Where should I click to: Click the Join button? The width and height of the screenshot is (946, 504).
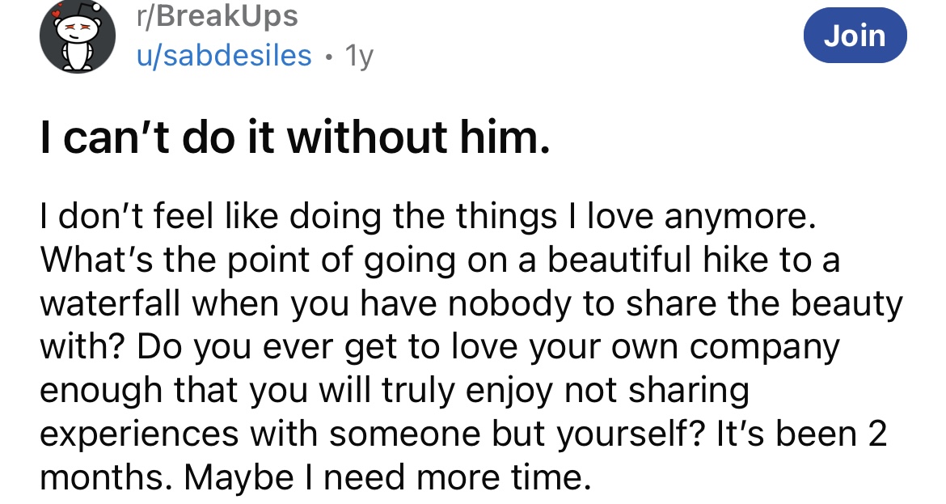855,35
